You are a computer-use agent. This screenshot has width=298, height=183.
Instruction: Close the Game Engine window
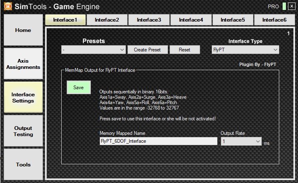tap(291, 7)
